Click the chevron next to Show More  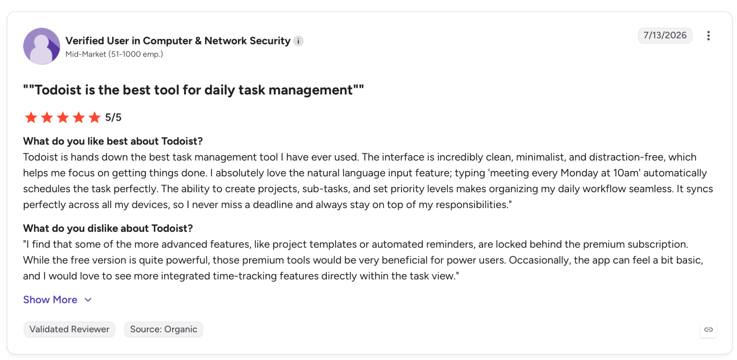(88, 300)
